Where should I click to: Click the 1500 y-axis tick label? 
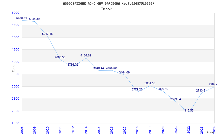tap(15, 123)
